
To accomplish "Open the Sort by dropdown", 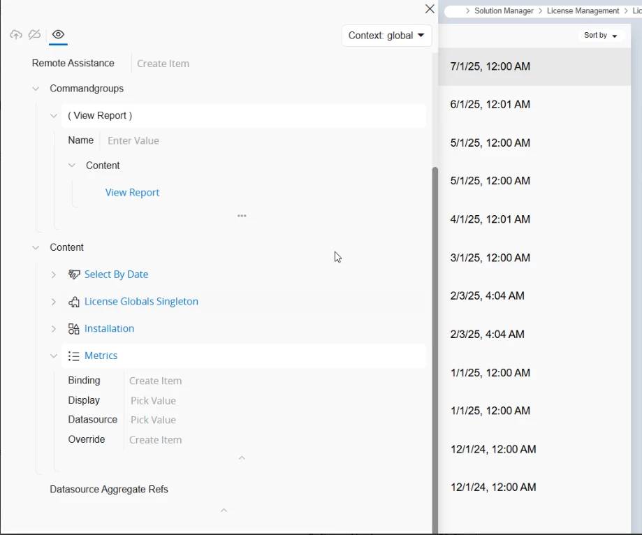I will 600,35.
